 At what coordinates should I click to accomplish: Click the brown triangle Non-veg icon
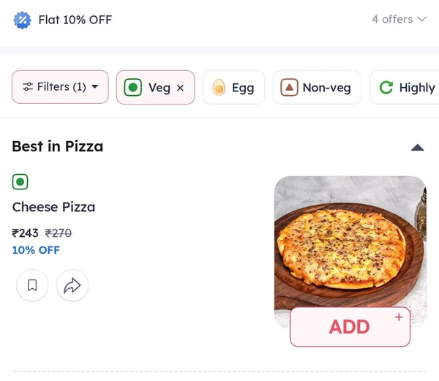pyautogui.click(x=290, y=88)
